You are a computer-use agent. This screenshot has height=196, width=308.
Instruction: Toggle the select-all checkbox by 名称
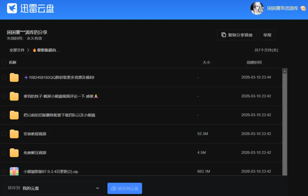pos(4,62)
